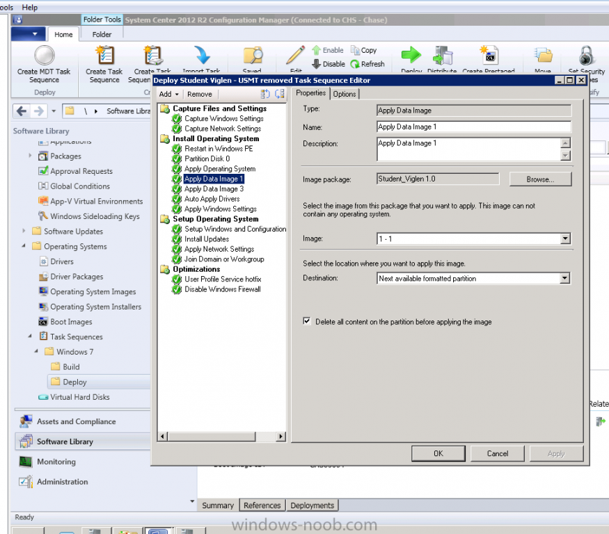Open Help menu
This screenshot has height=534, width=609.
coord(29,8)
